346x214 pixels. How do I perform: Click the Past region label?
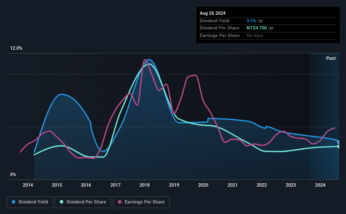[331, 58]
